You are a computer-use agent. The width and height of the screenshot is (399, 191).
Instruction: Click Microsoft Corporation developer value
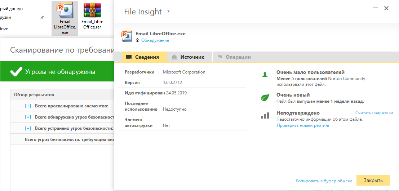[184, 72]
